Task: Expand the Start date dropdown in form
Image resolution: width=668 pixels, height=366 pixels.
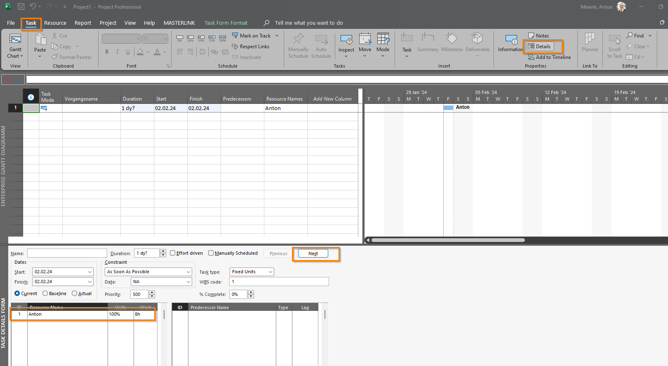Action: [x=90, y=272]
